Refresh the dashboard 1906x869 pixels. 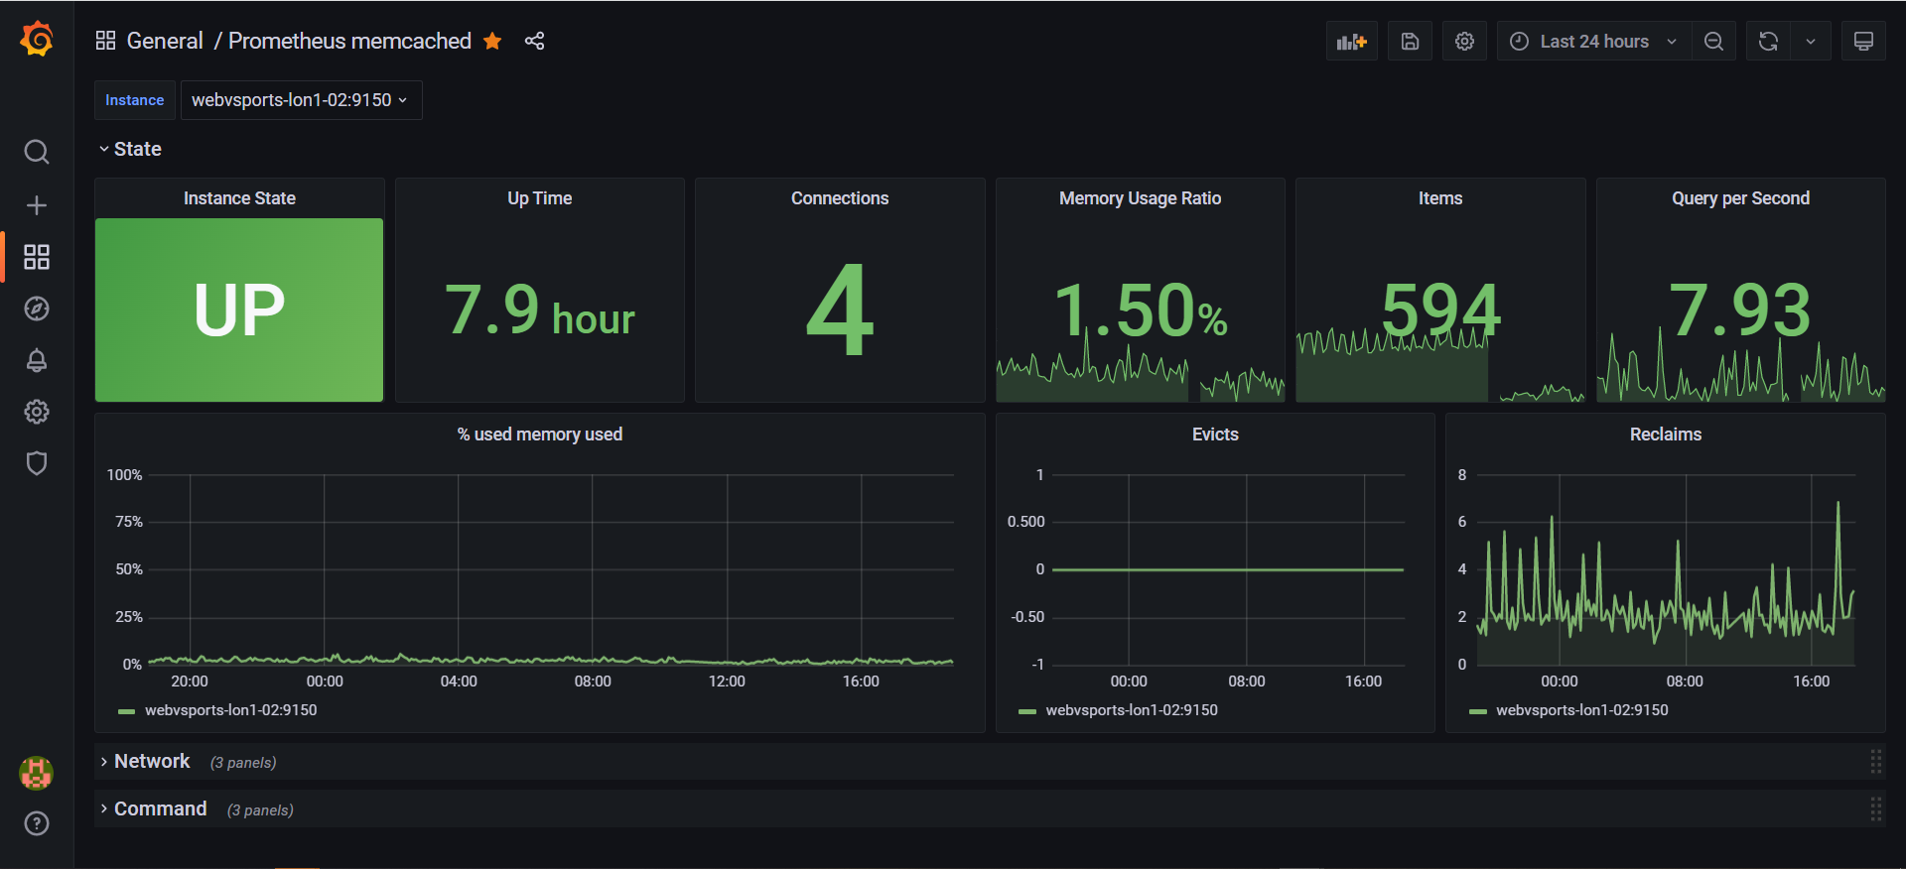[1768, 41]
